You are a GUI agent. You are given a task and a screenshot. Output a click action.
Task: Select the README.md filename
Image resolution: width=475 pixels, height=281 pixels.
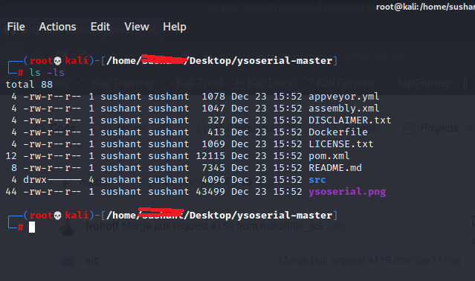pyautogui.click(x=335, y=168)
